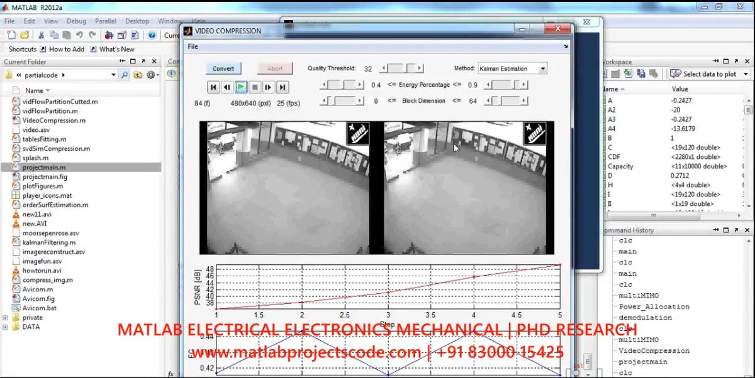Open the MATLAB View menu
Image resolution: width=755 pixels, height=378 pixels.
point(51,21)
